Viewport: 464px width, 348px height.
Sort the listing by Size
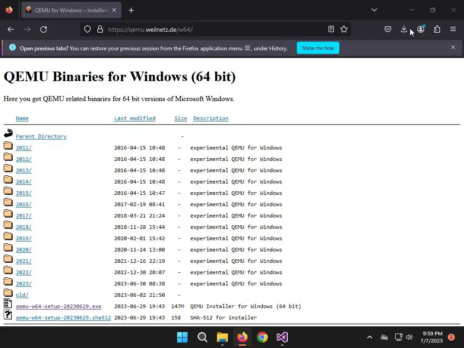[x=180, y=118]
